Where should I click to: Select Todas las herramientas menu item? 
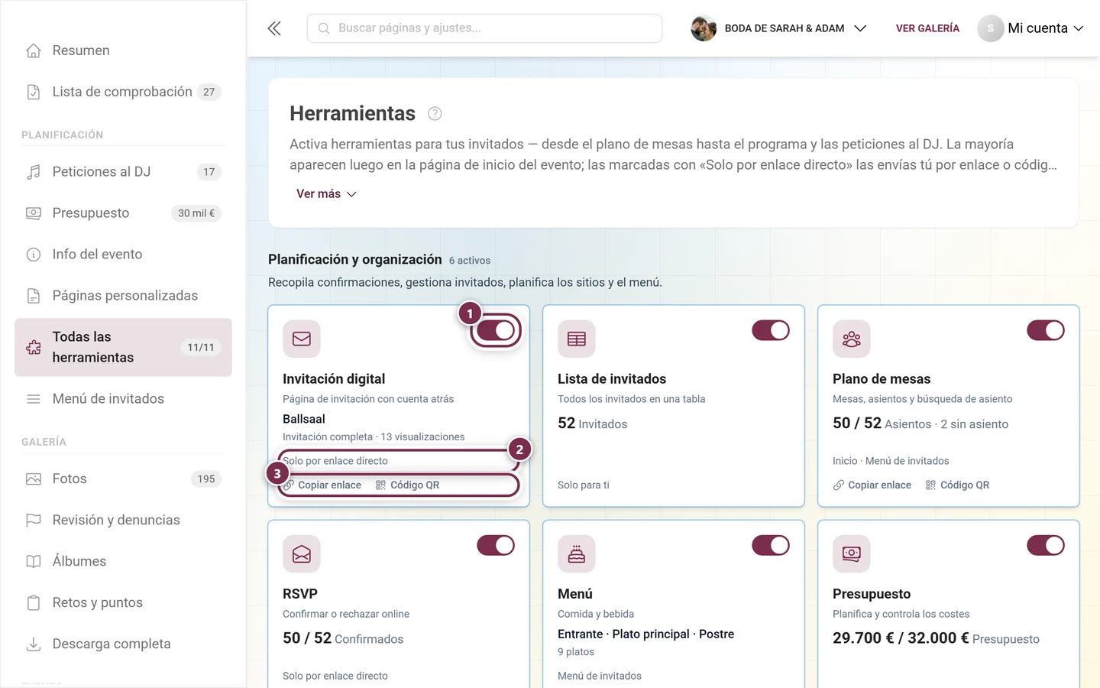[123, 347]
